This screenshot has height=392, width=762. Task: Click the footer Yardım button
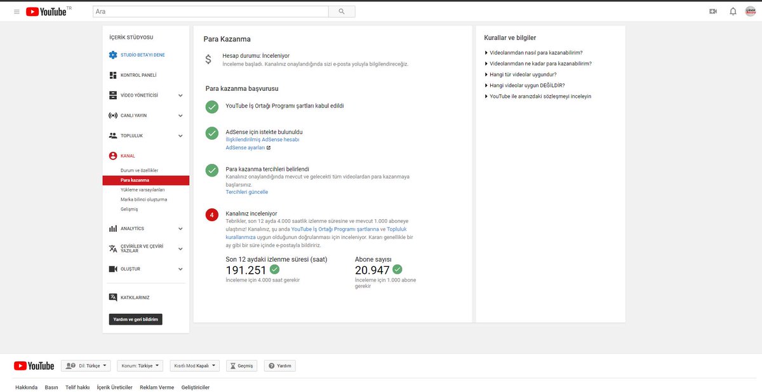point(280,366)
